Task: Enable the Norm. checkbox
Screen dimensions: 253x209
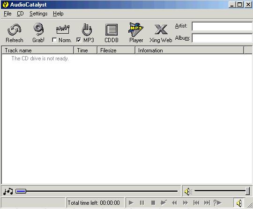Action: [x=54, y=40]
